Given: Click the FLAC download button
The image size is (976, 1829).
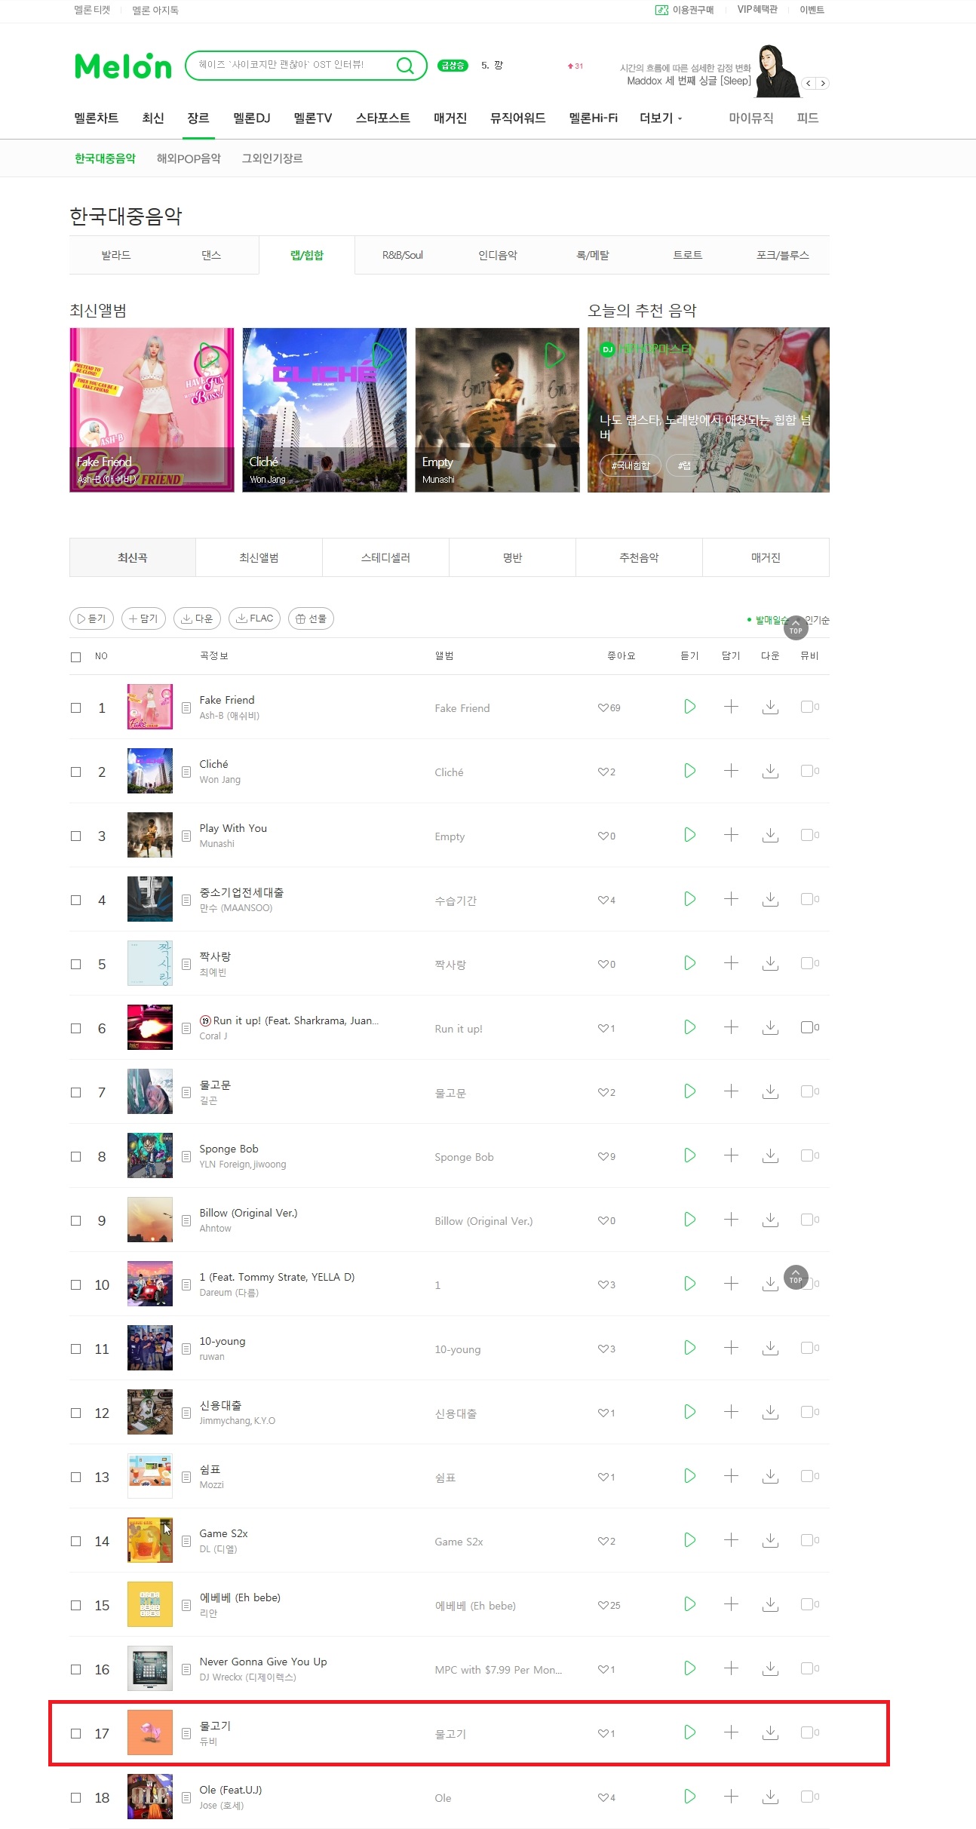Looking at the screenshot, I should [x=254, y=618].
